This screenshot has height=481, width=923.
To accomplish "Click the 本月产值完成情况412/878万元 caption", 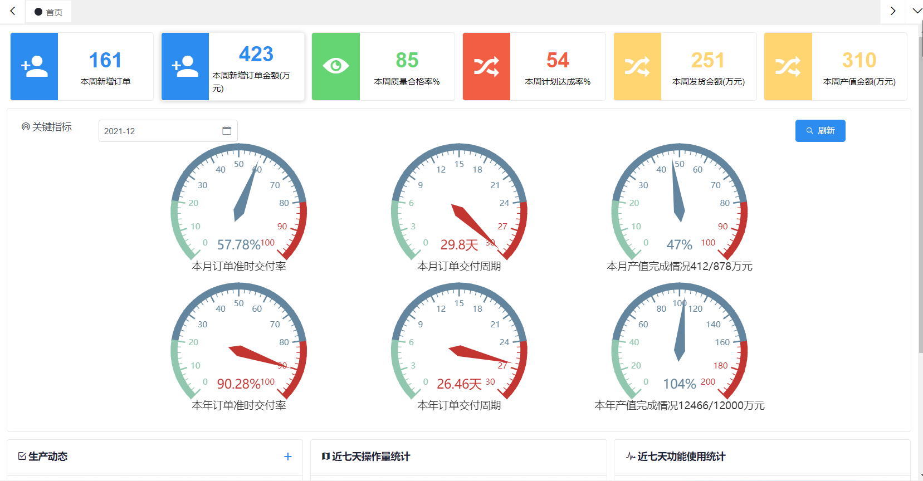I will (680, 267).
